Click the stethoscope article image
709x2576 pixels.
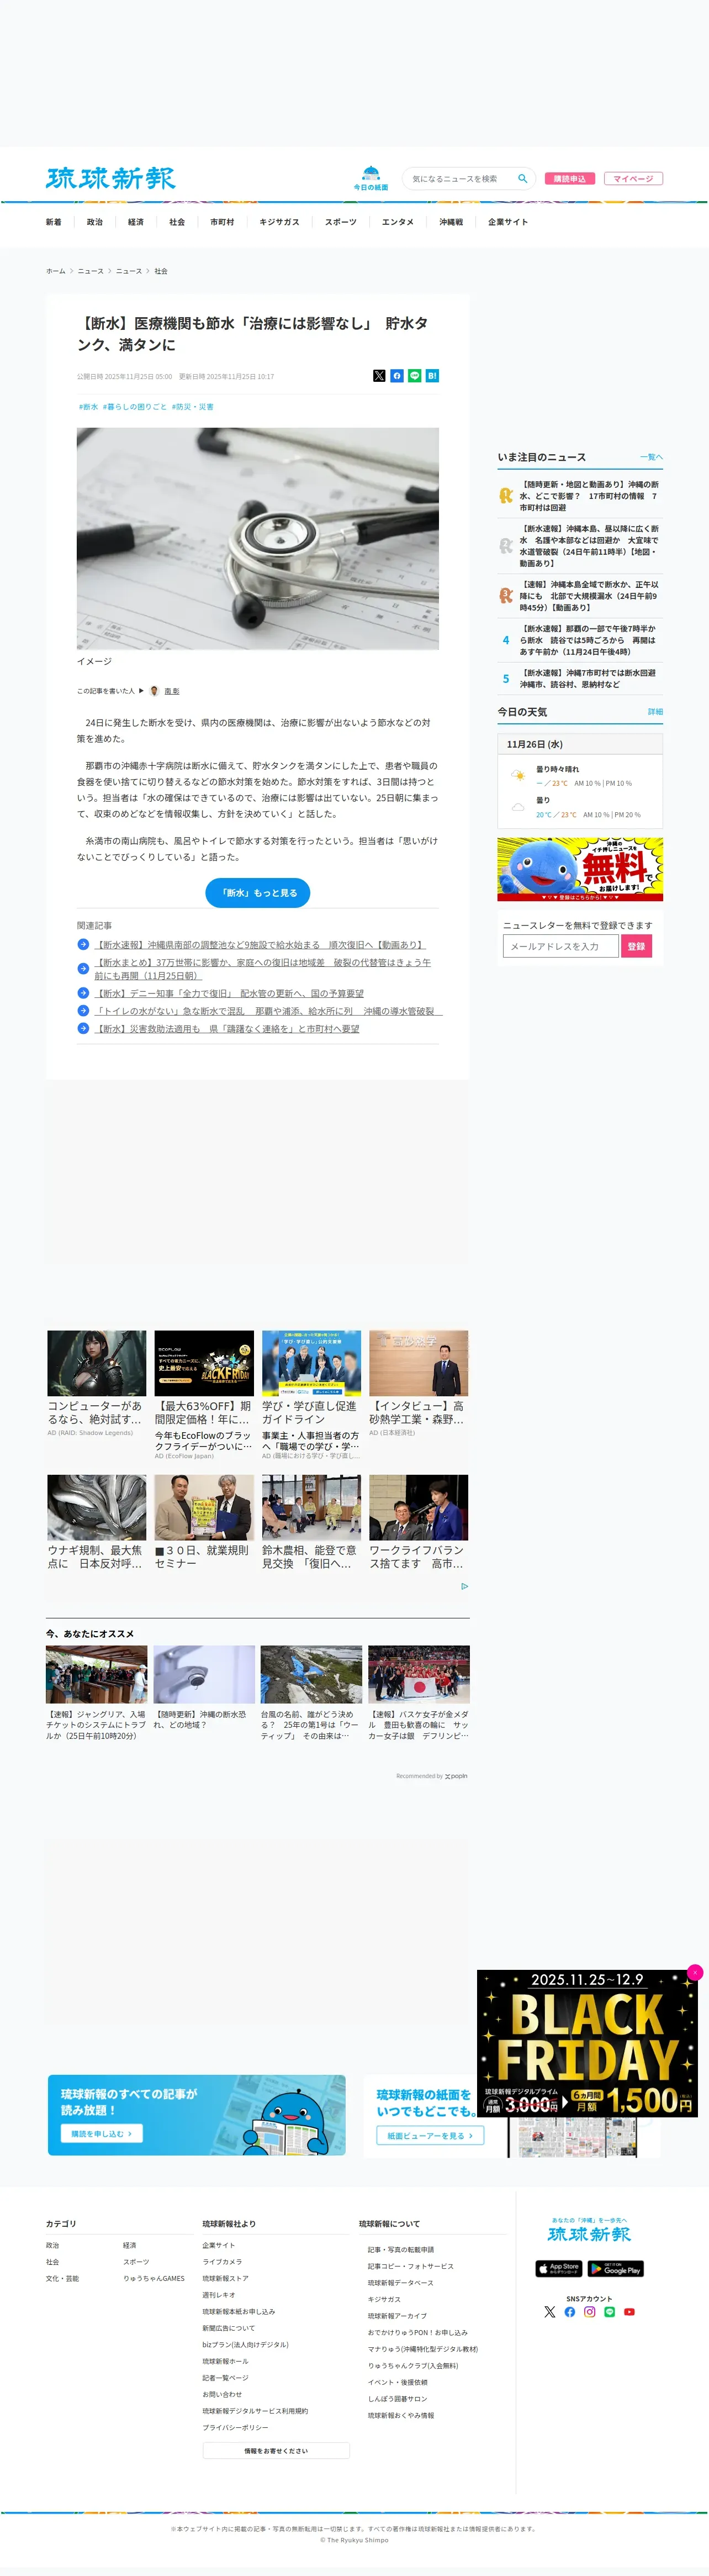coord(258,539)
